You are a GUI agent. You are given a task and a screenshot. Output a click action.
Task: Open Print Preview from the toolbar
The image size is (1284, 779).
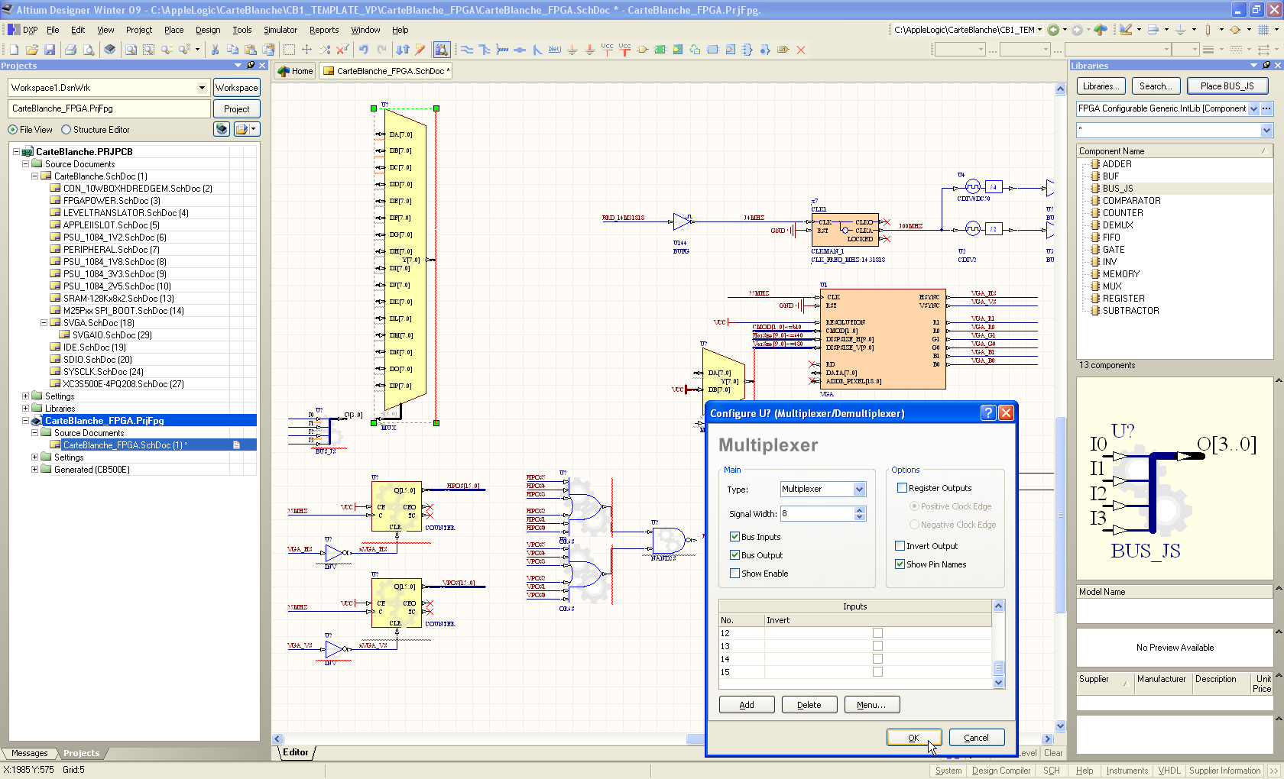(89, 50)
